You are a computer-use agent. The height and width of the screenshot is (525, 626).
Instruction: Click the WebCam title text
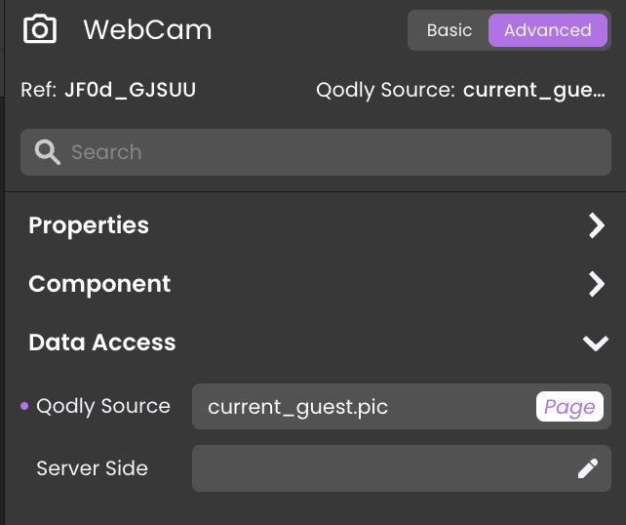(x=147, y=30)
